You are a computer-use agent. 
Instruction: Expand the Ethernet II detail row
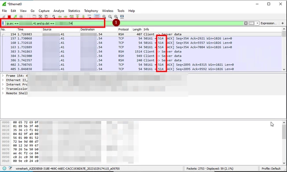tap(3, 80)
